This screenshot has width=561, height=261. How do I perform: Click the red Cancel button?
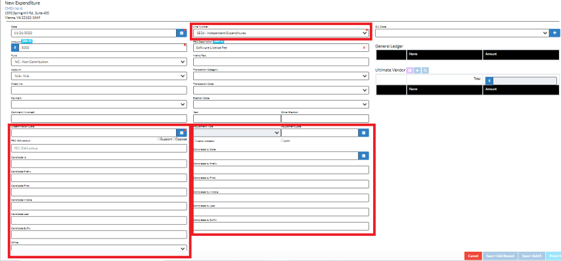pyautogui.click(x=473, y=256)
